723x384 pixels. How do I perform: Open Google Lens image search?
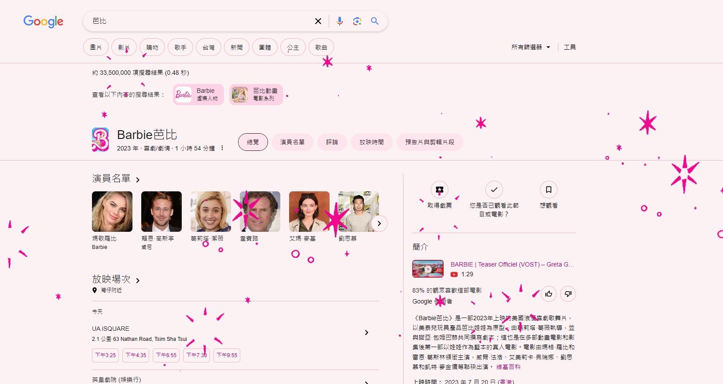[357, 21]
